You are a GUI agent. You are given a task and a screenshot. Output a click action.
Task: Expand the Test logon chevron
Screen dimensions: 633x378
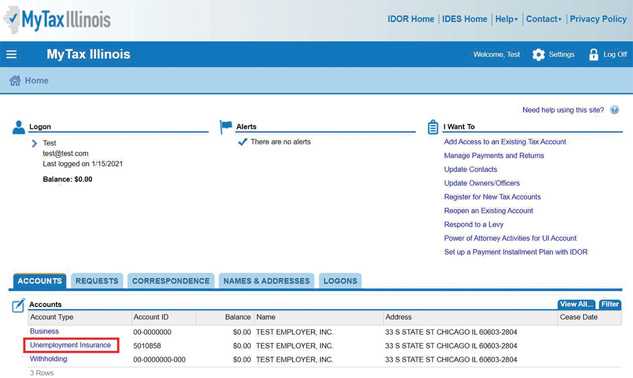(35, 144)
